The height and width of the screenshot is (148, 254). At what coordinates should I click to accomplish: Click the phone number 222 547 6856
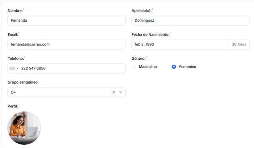tap(33, 68)
